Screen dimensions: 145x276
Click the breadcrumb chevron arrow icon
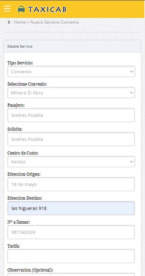9,22
